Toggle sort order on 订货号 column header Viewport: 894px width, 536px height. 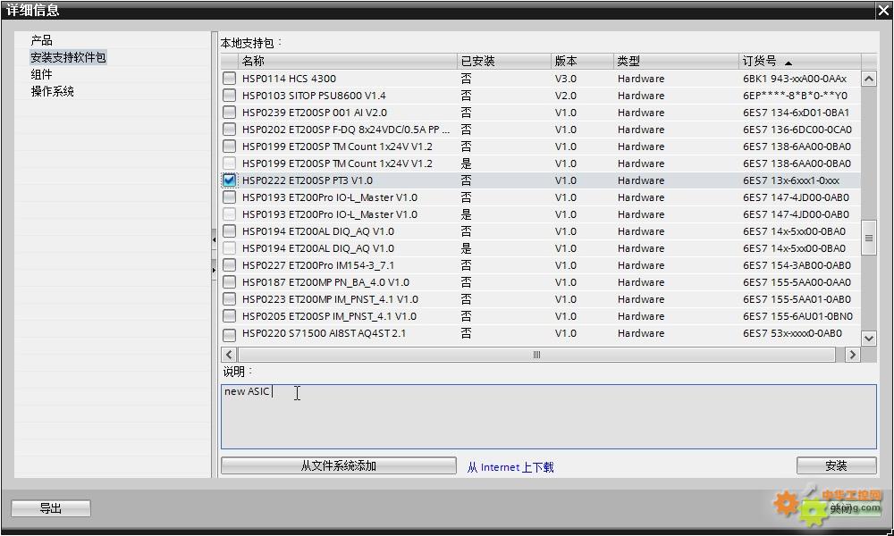pyautogui.click(x=799, y=61)
